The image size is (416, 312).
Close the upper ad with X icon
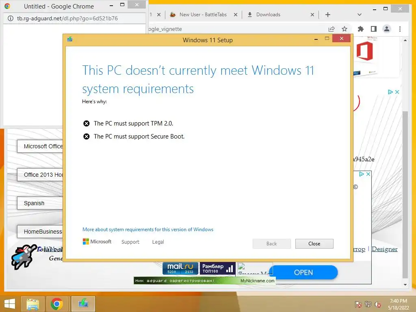click(x=397, y=92)
